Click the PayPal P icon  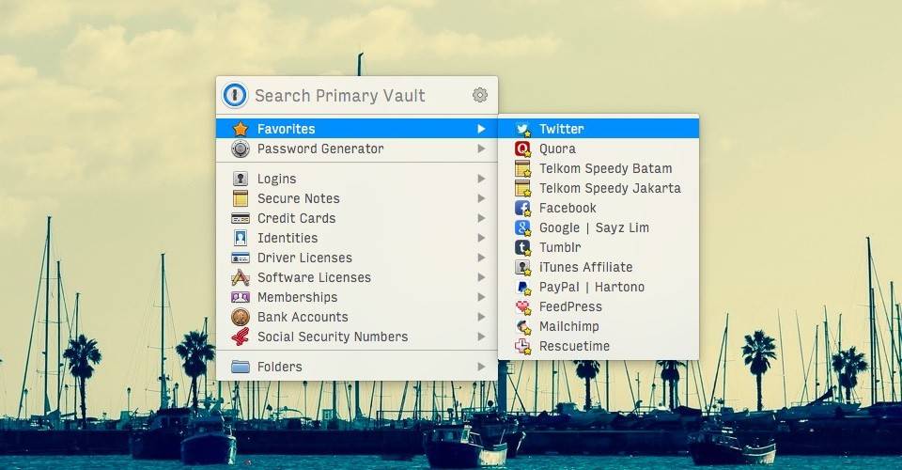click(522, 287)
